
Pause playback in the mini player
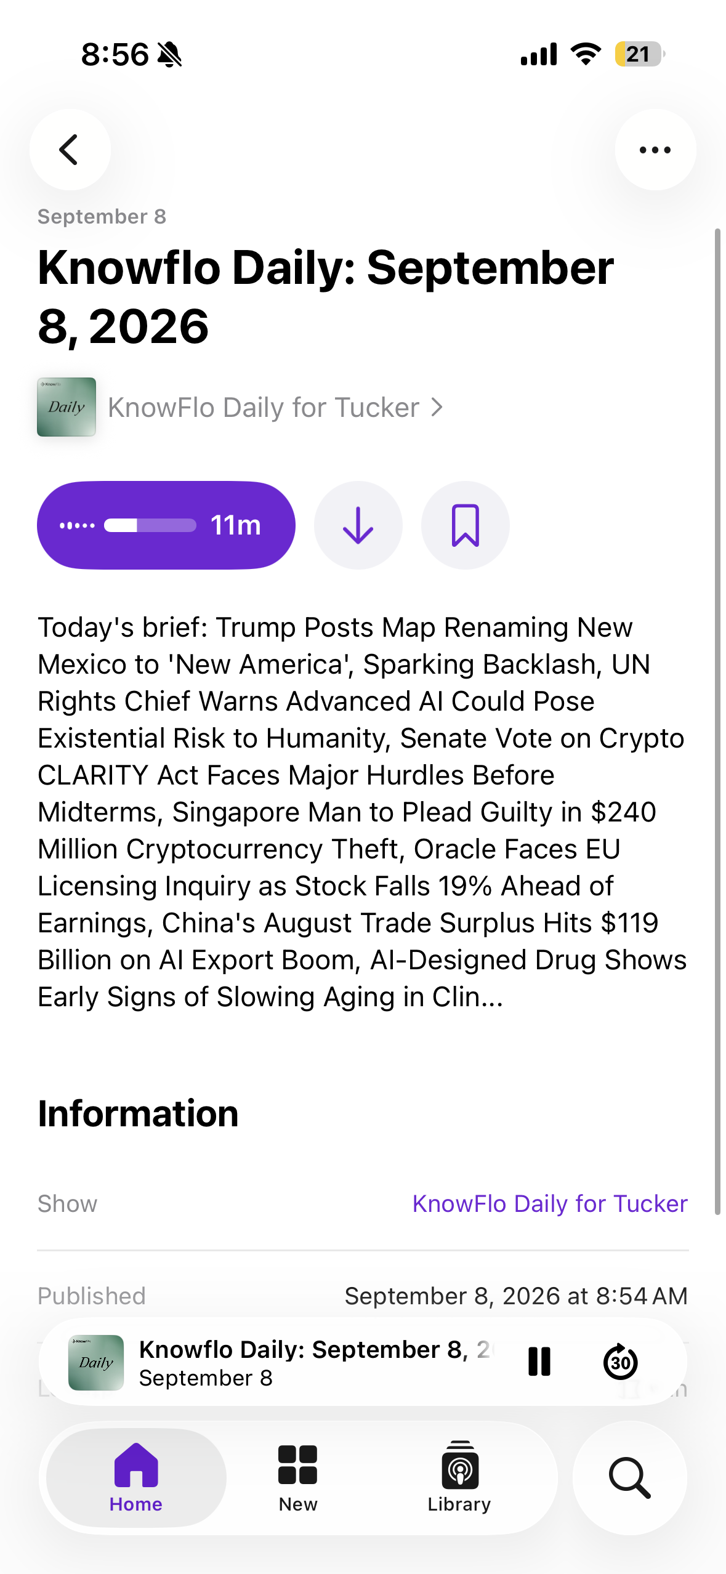coord(539,1362)
